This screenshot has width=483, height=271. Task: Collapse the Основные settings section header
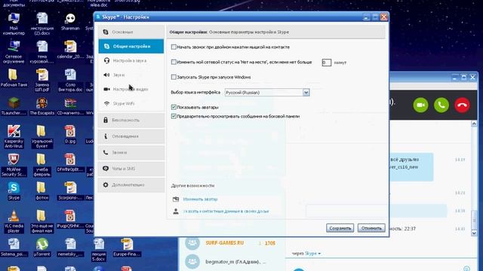point(131,32)
